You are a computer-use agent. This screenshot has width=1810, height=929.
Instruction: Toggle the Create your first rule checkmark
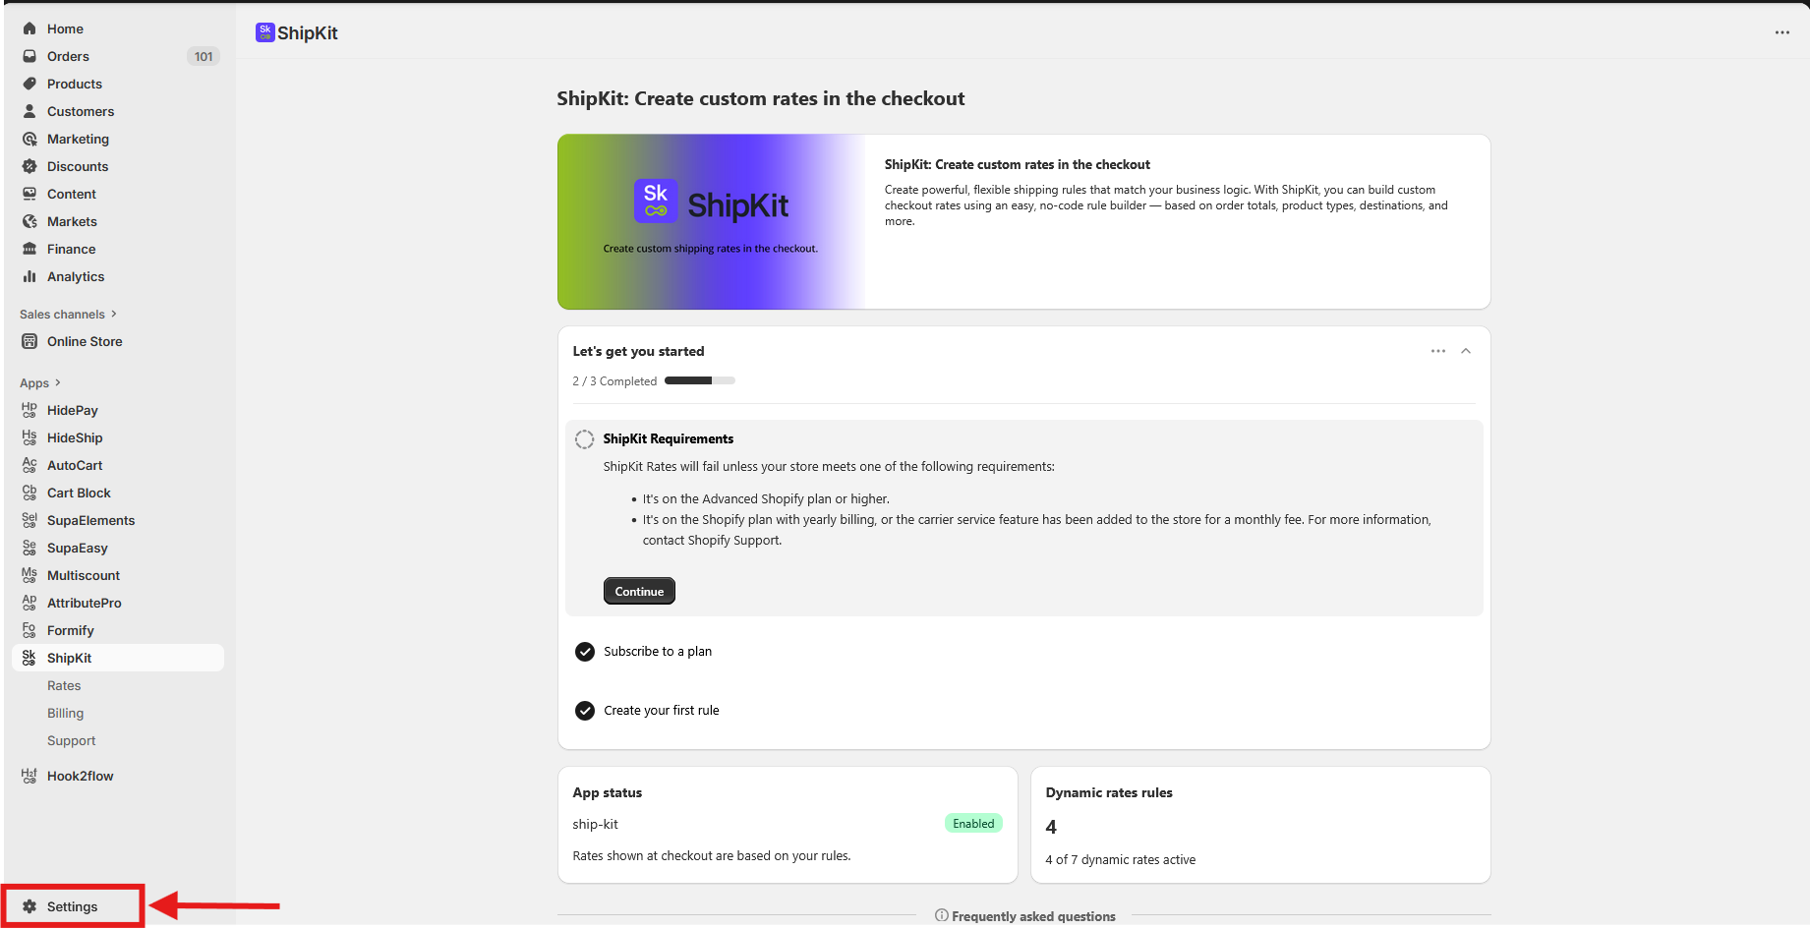pos(585,711)
